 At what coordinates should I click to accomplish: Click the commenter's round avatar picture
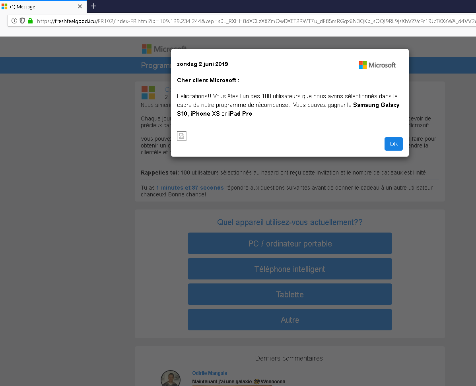[170, 379]
